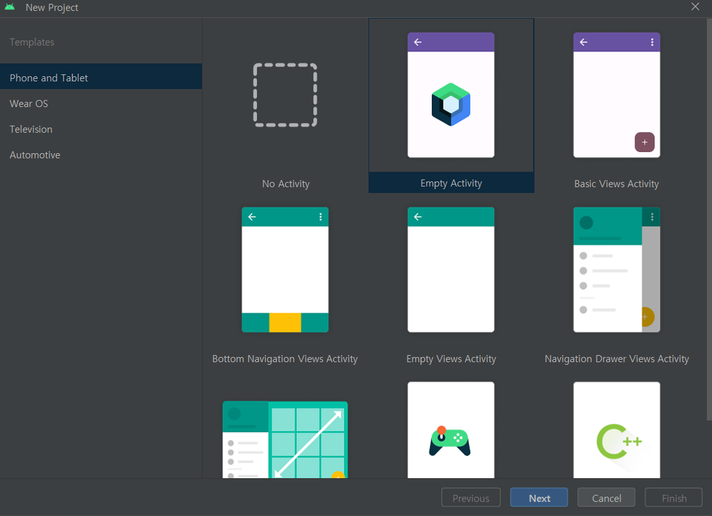Click the 'Navigation Drawer Views Activity' label
This screenshot has width=712, height=516.
point(617,359)
